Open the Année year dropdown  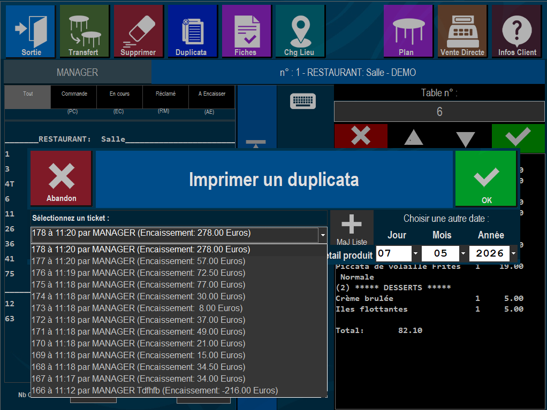[513, 253]
